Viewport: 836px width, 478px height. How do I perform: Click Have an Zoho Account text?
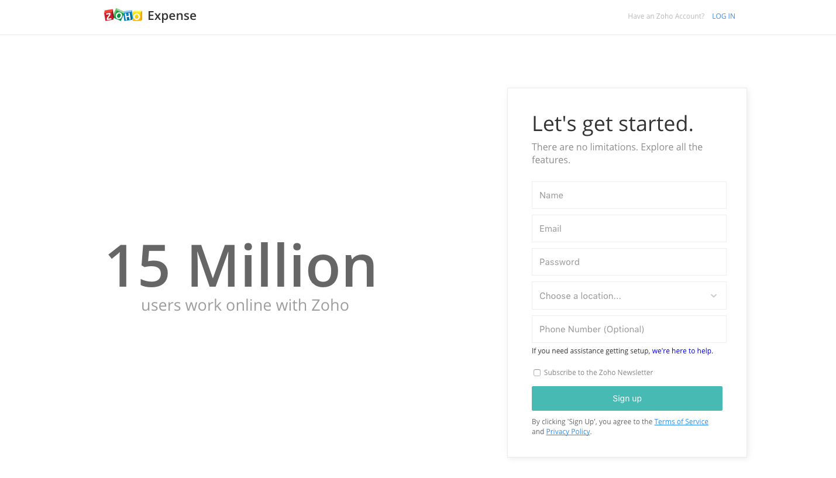pyautogui.click(x=666, y=16)
